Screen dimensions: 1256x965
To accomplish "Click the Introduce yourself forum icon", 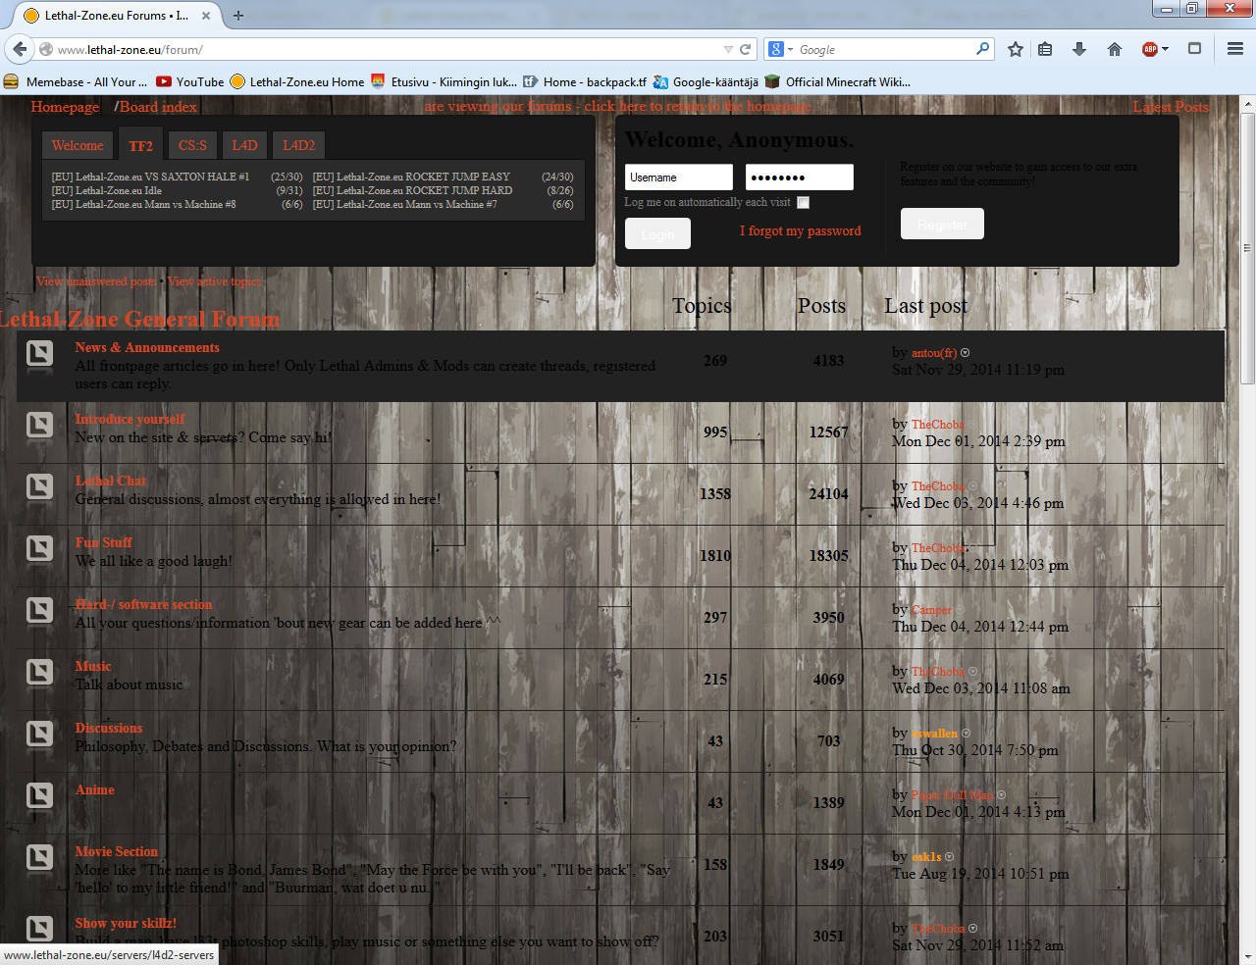I will pos(39,425).
